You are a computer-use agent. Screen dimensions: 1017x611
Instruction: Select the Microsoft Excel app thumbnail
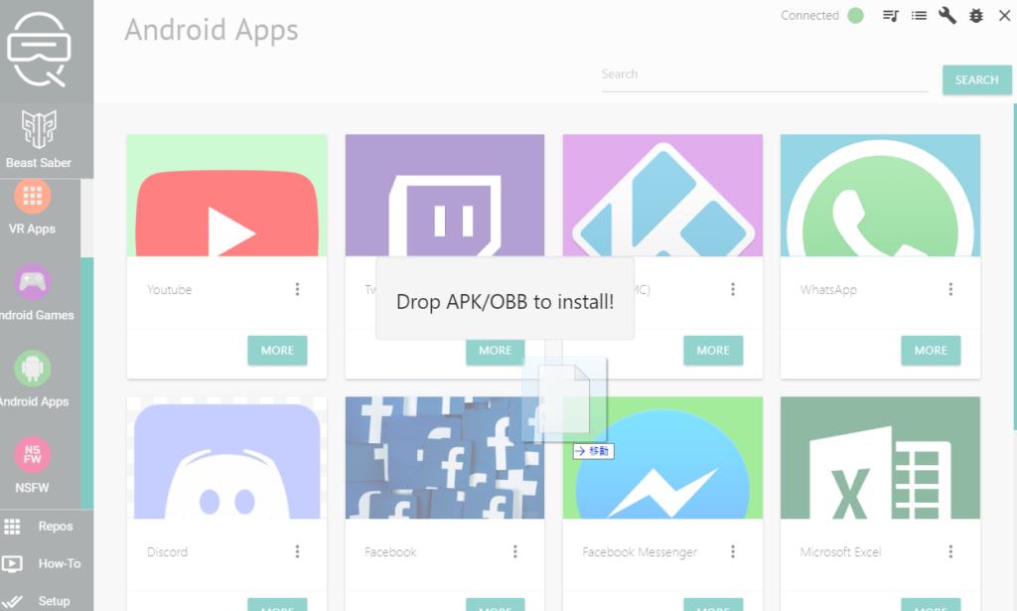coord(880,458)
